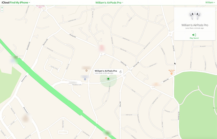Click the AirPods Pro image in device panel

coord(195,15)
